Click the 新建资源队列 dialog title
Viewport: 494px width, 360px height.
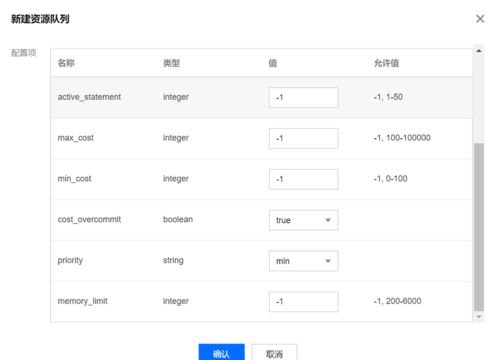click(x=40, y=19)
